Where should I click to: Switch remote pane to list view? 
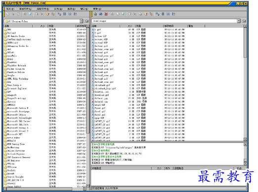click(x=168, y=14)
